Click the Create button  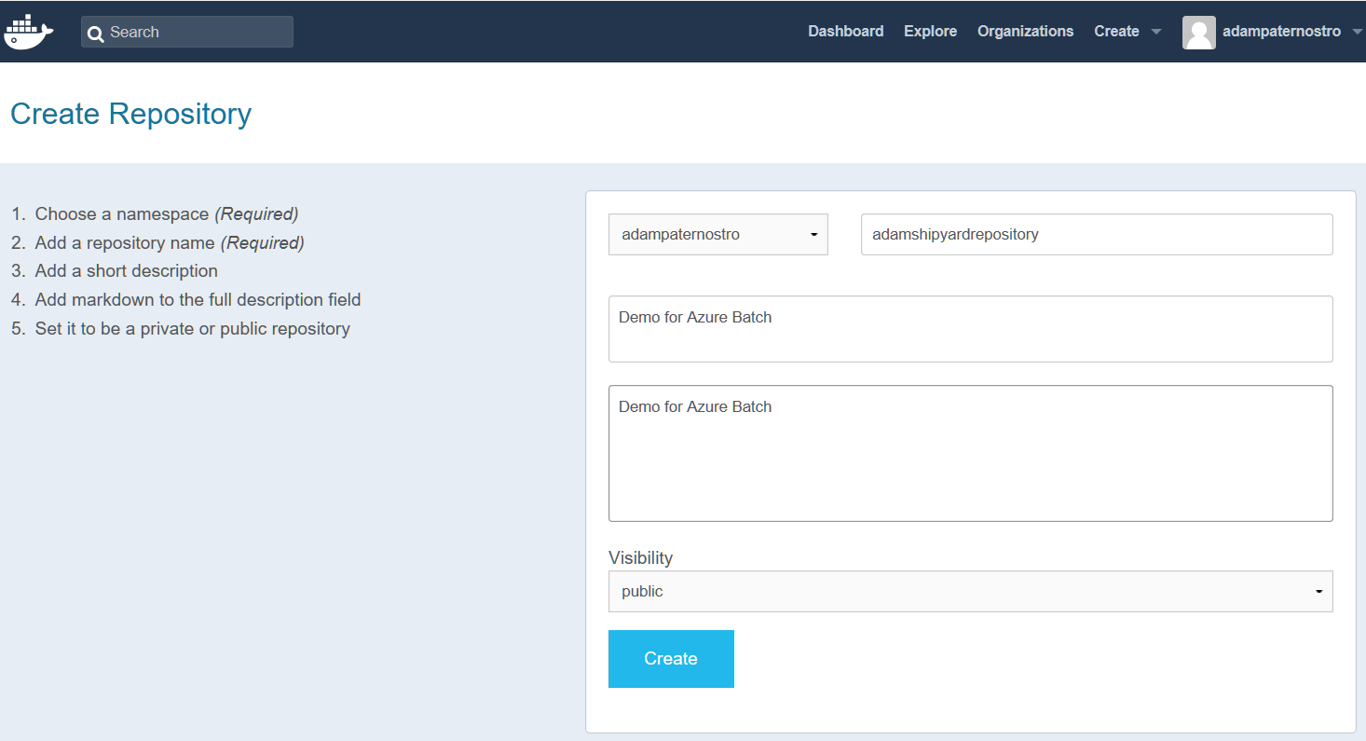point(671,659)
